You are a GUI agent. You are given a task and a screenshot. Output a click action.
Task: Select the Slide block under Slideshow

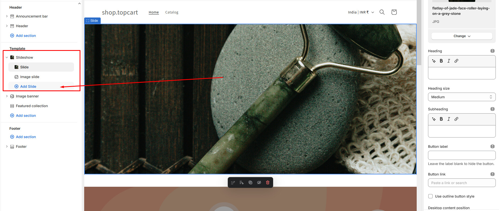coord(41,67)
